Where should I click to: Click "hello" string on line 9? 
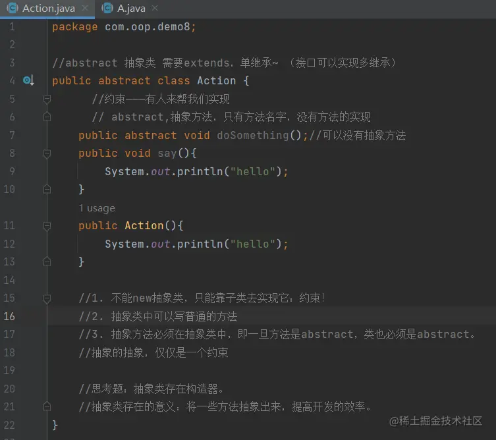(x=253, y=171)
